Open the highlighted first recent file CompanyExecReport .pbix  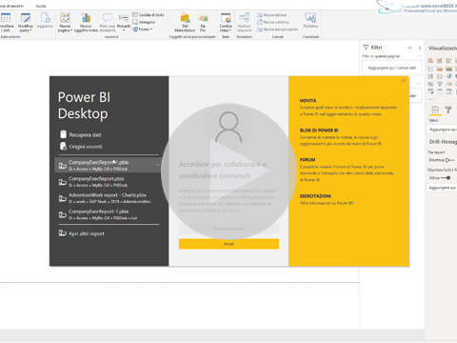point(109,165)
